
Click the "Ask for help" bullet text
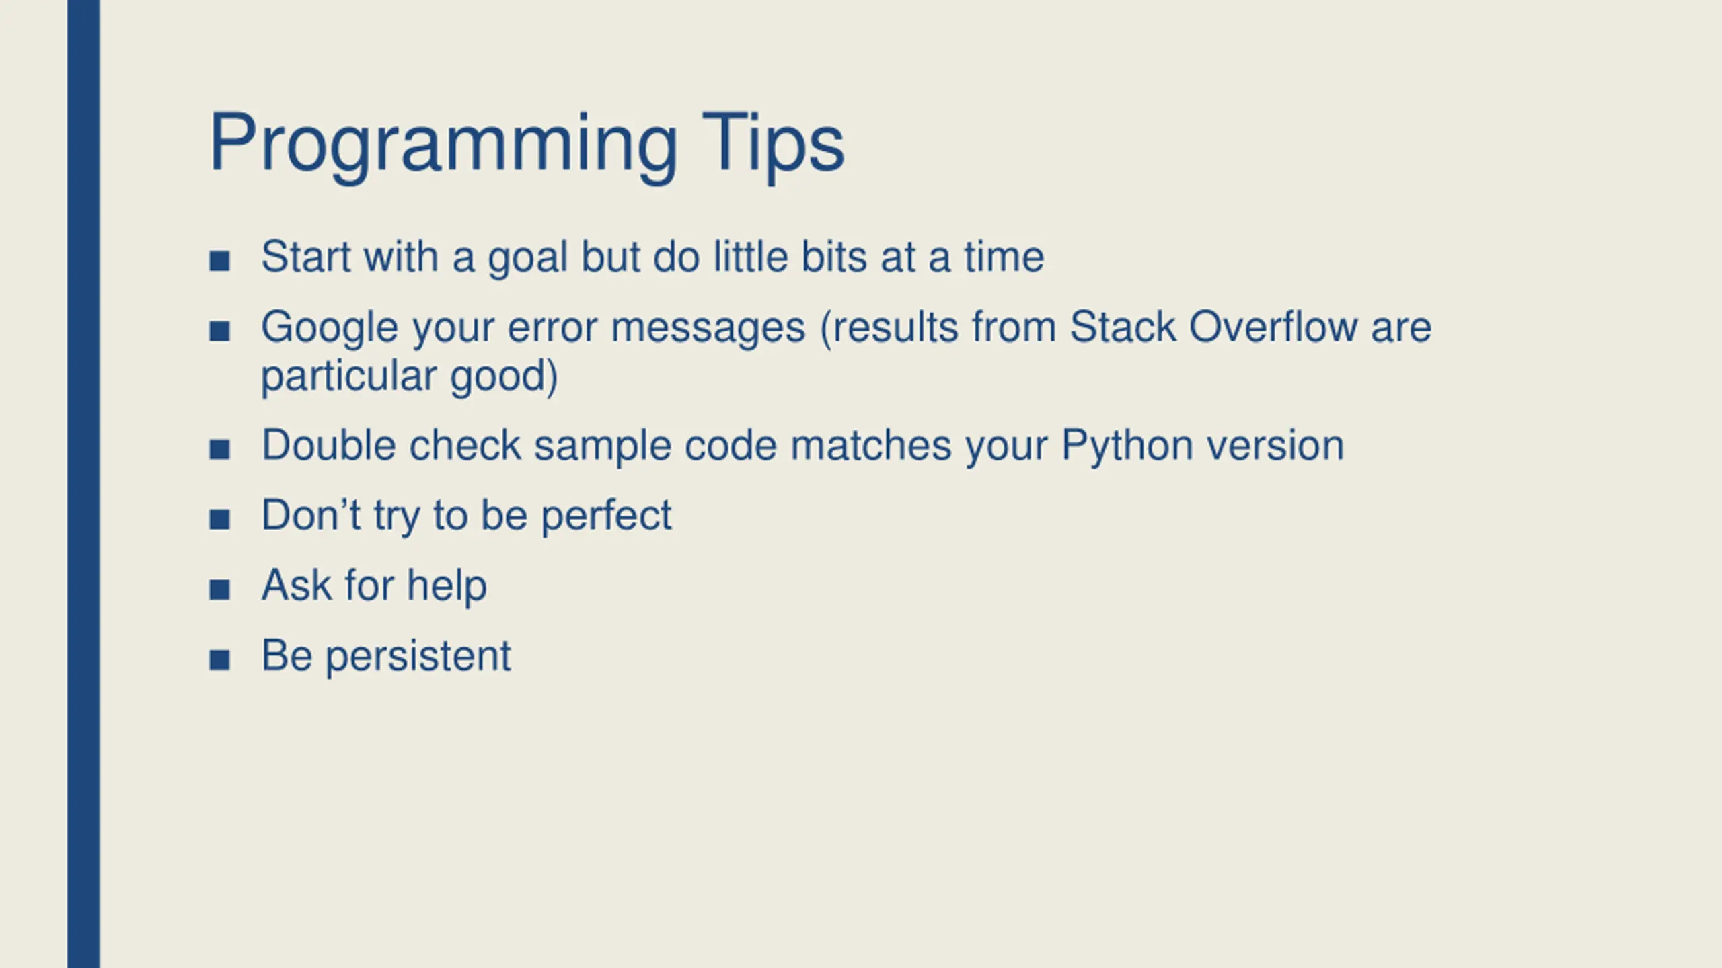coord(374,586)
